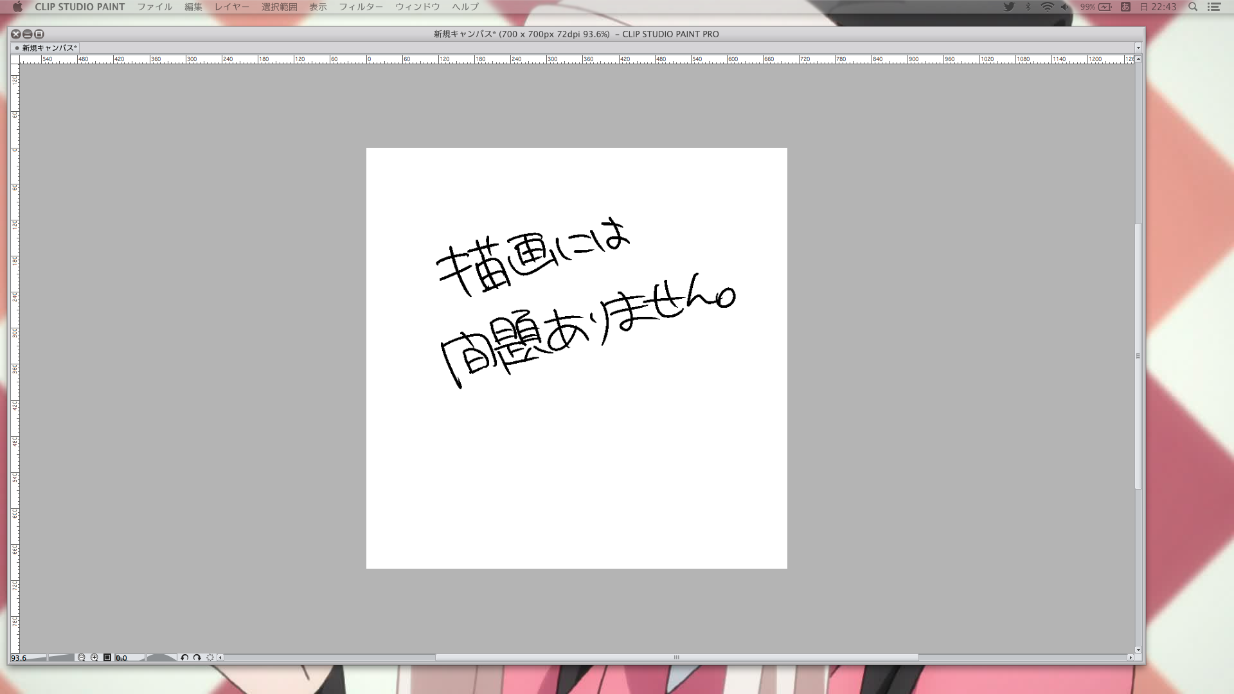Image resolution: width=1234 pixels, height=694 pixels.
Task: Click the zoom in magnifier icon
Action: [94, 657]
